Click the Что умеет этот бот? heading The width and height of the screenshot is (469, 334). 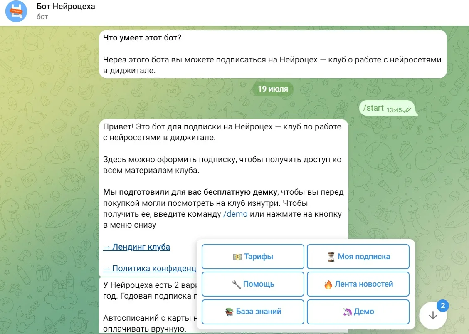click(142, 38)
